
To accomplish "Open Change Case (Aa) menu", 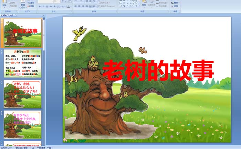I will [63, 7].
